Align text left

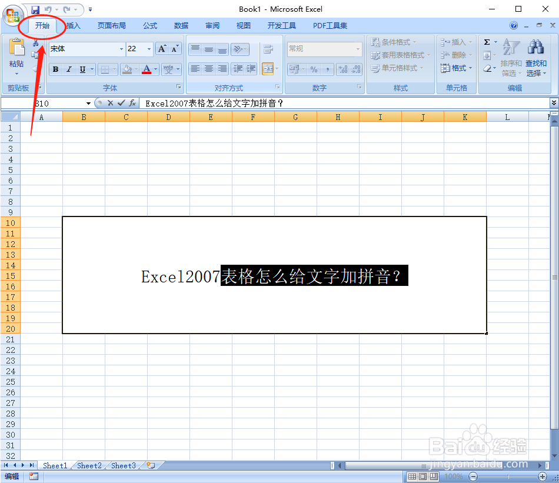click(195, 68)
